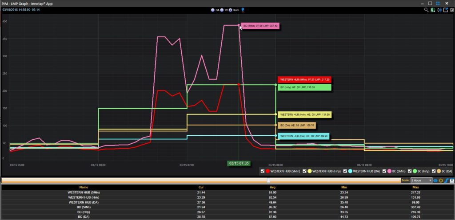Uncheck WESTERN HUB (5Min) legend checkbox
This screenshot has width=455, height=220.
pyautogui.click(x=262, y=171)
